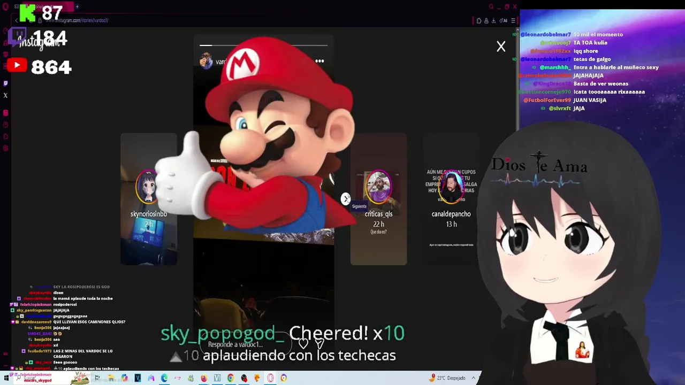Select chat message 'Basta de ver weonas'
Image resolution: width=685 pixels, height=385 pixels.
point(601,83)
